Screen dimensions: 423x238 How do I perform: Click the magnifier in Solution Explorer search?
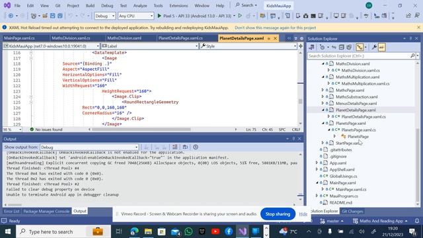(412, 56)
